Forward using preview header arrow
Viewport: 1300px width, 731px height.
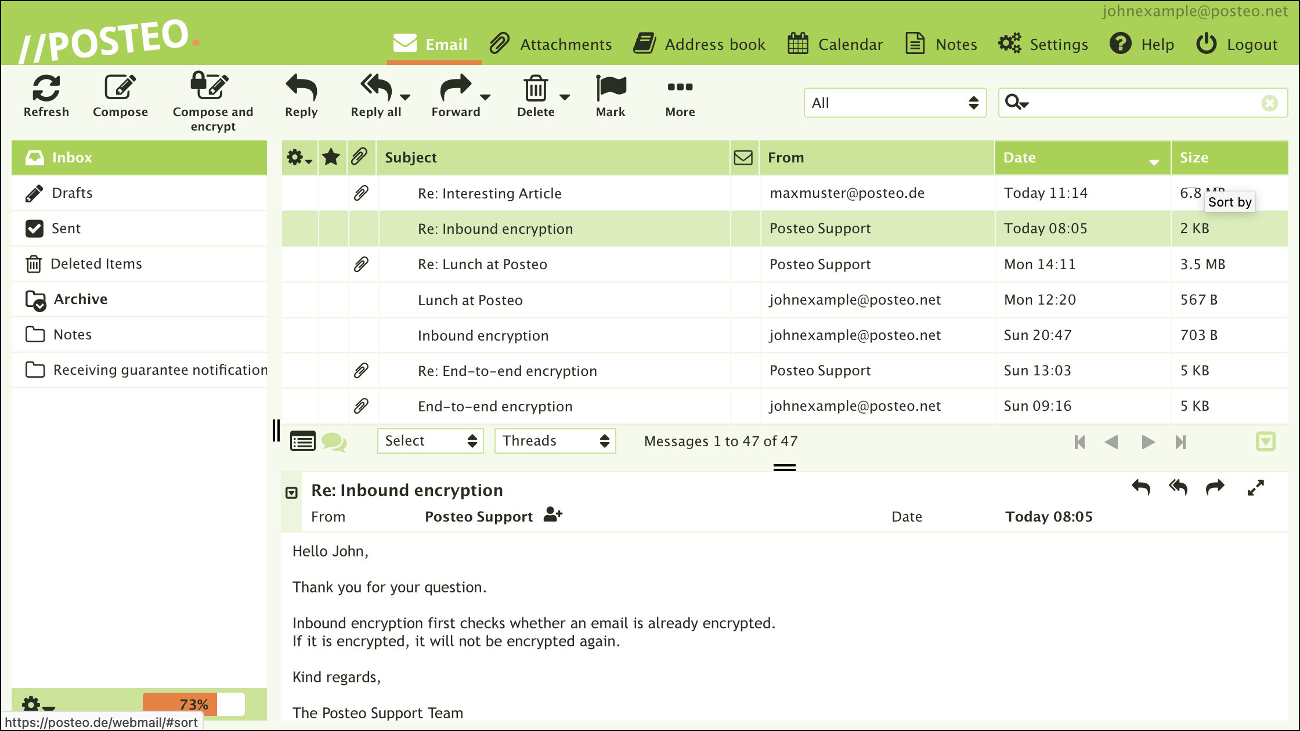[1215, 488]
